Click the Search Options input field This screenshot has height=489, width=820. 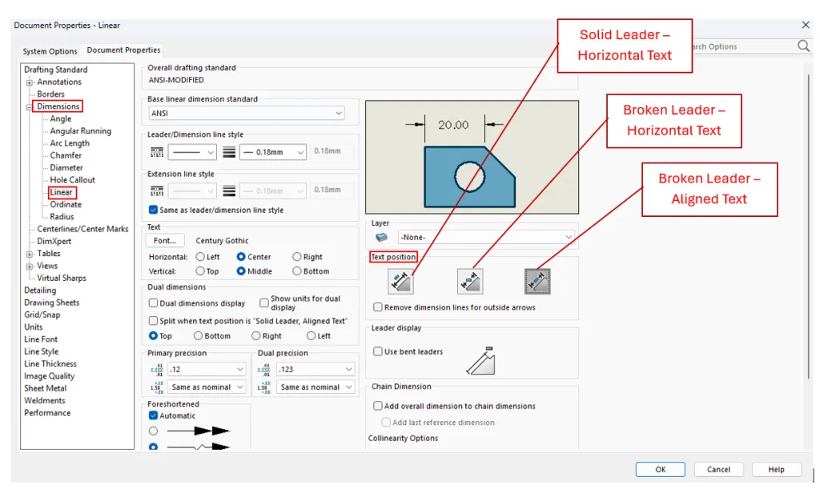point(742,46)
